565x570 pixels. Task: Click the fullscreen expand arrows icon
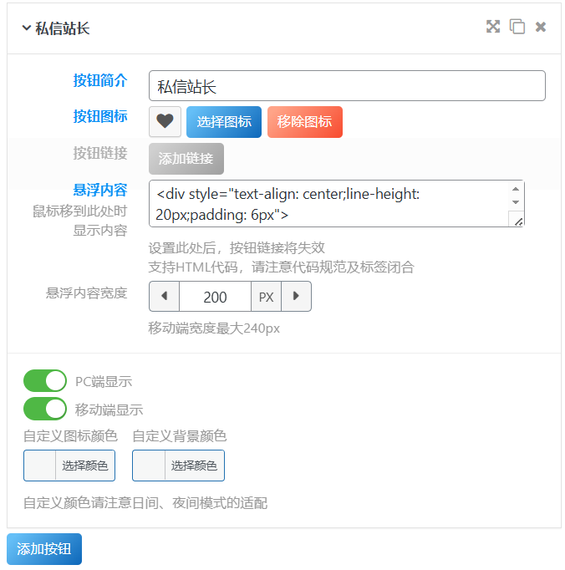(x=493, y=27)
